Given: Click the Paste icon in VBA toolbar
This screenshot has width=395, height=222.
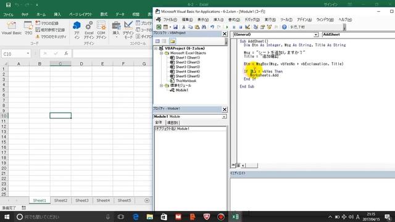Looking at the screenshot, I should (197, 27).
